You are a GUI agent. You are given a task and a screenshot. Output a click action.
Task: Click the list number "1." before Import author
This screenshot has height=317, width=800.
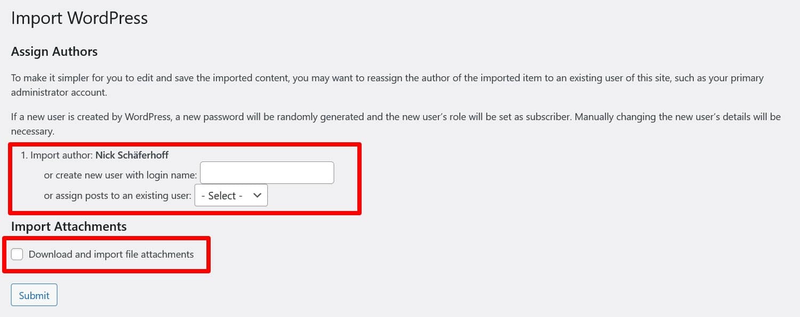(24, 156)
